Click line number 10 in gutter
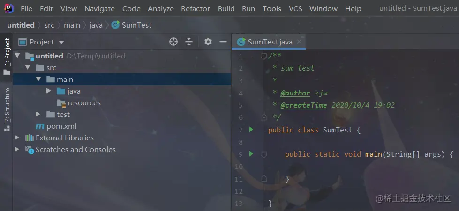 (x=239, y=166)
